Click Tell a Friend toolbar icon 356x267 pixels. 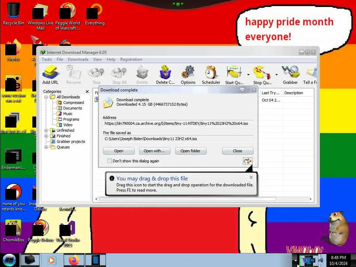pyautogui.click(x=310, y=75)
